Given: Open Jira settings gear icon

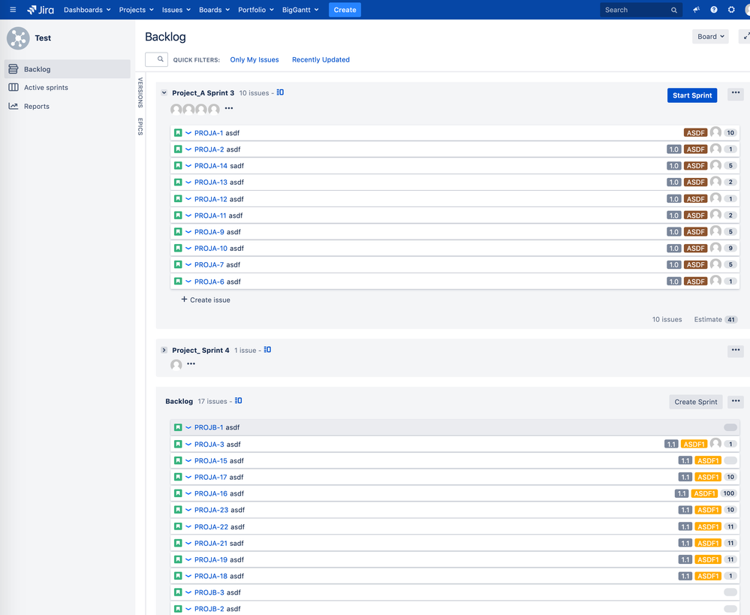Looking at the screenshot, I should pos(730,10).
